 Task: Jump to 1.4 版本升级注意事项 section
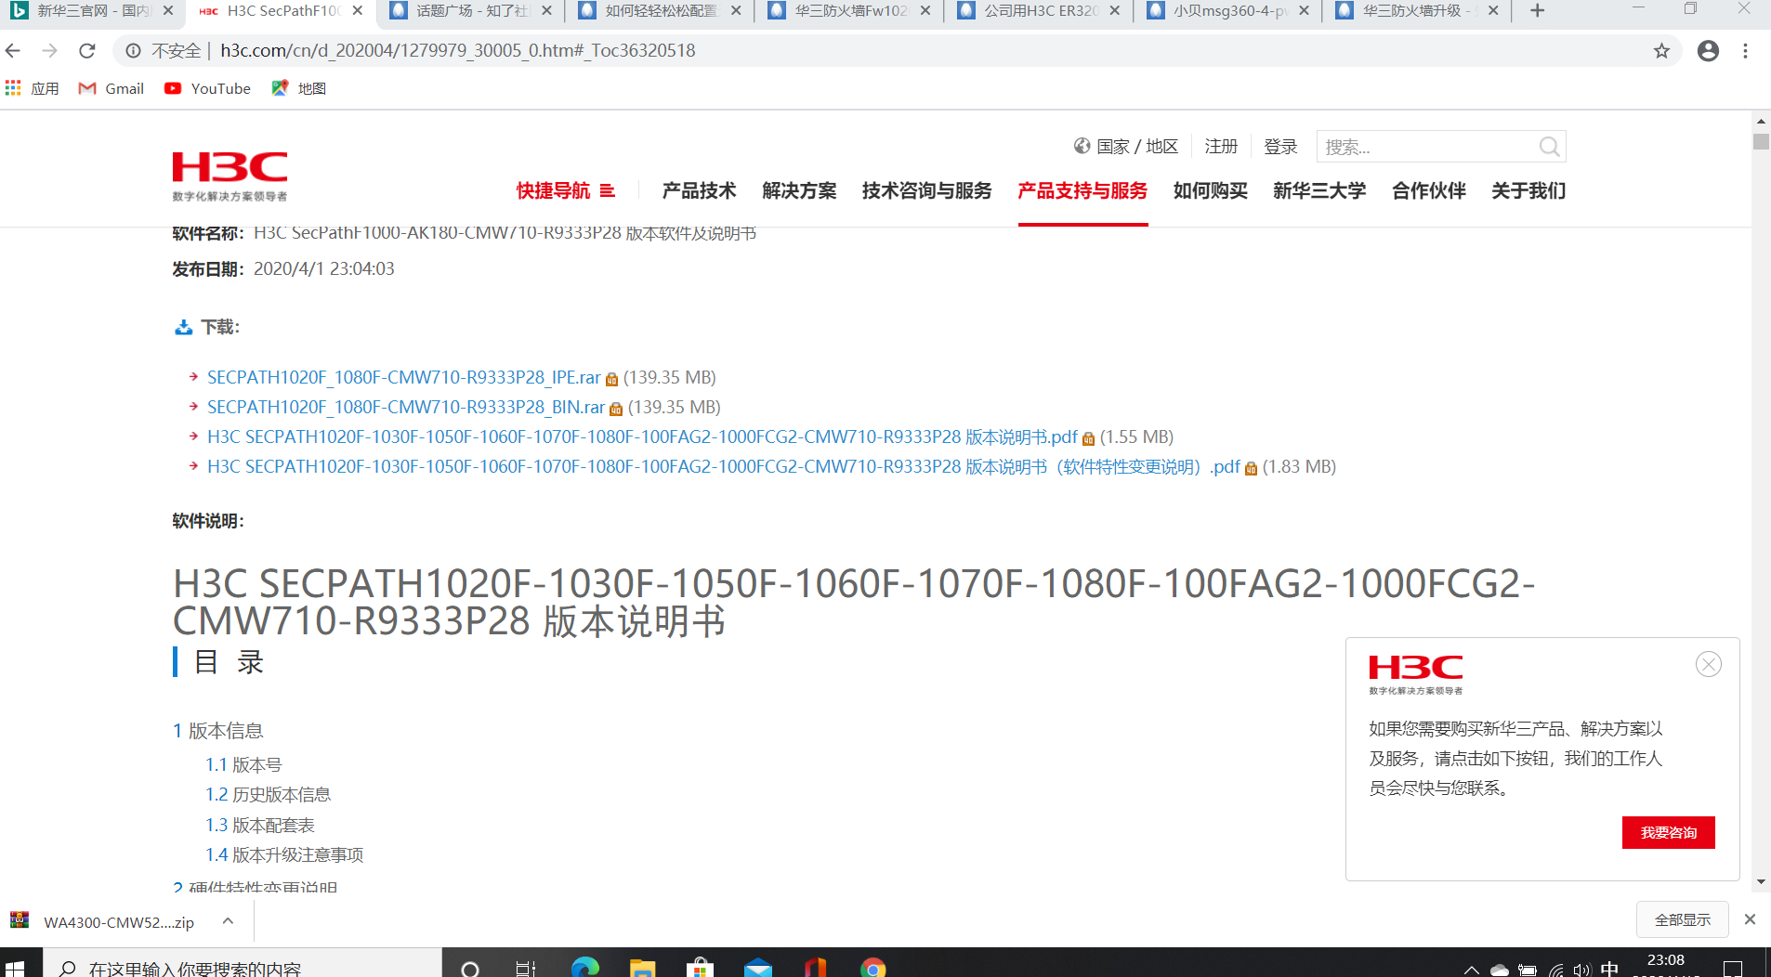284,854
